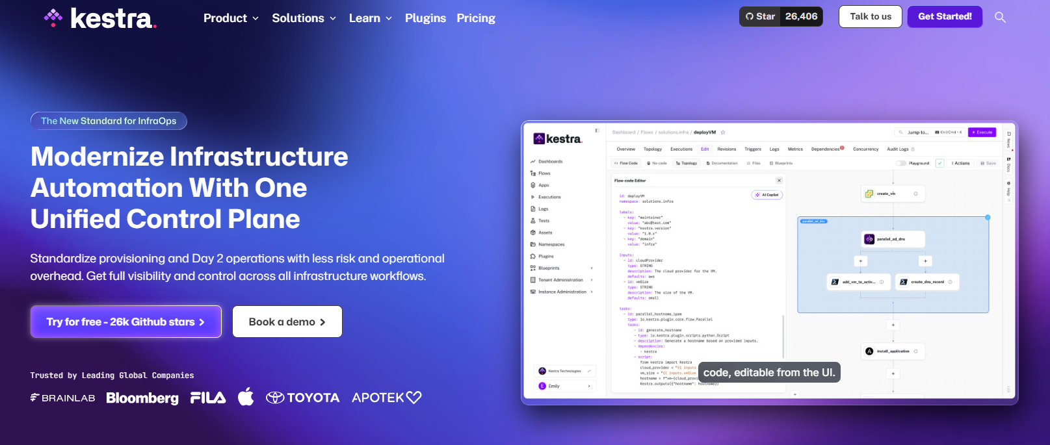Open the Emily user menu

565,386
